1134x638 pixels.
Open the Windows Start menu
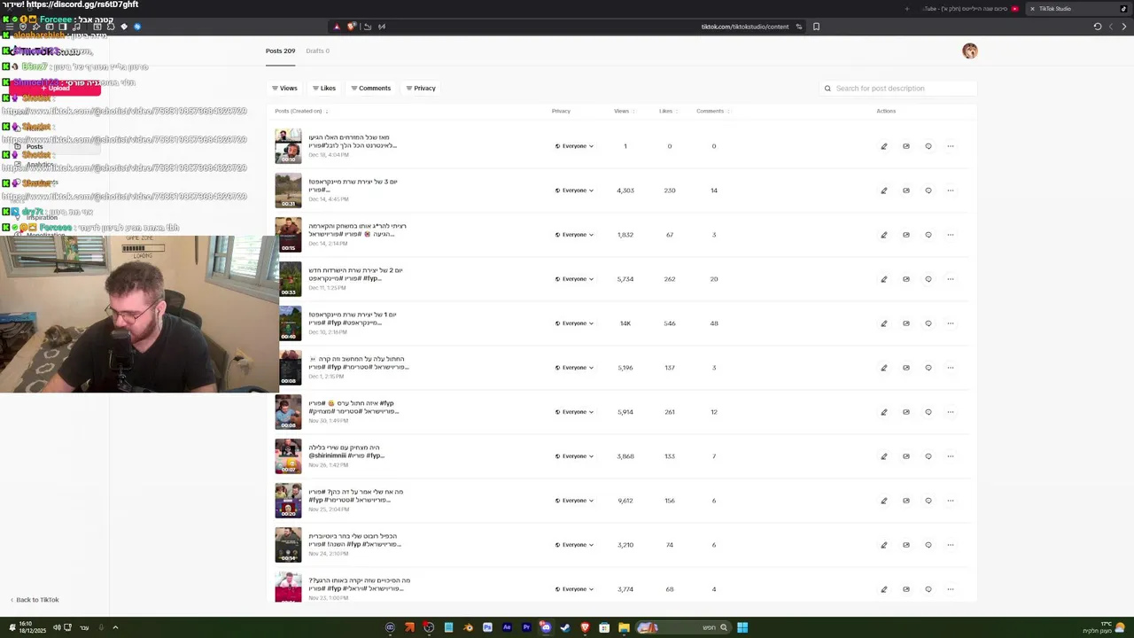click(x=742, y=627)
